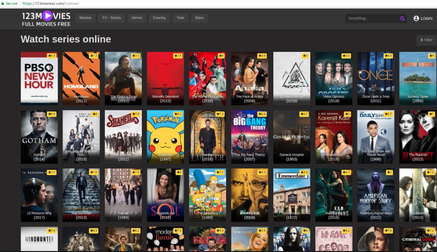Click the user account icon beside LOGIN
The image size is (437, 252).
416,18
